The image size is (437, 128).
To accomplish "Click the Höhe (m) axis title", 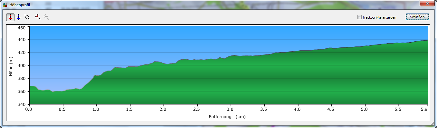I will (11, 67).
